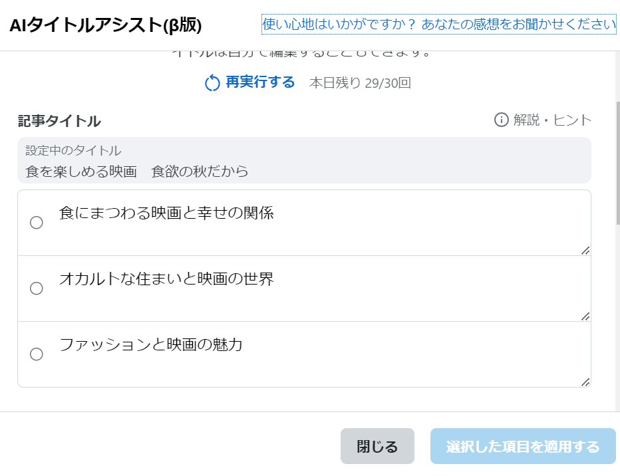This screenshot has width=620, height=476.
Task: Click resize grip of the オカルトな住まい text area
Action: (585, 316)
